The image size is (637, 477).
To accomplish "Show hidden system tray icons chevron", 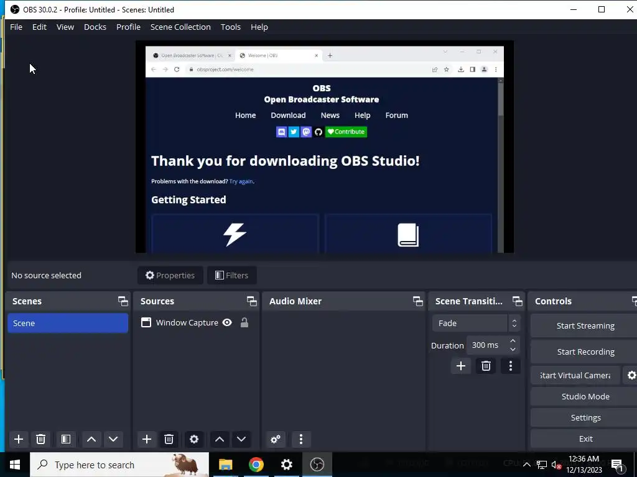I will pyautogui.click(x=526, y=465).
